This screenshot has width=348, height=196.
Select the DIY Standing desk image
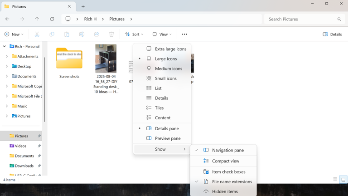pos(106,59)
